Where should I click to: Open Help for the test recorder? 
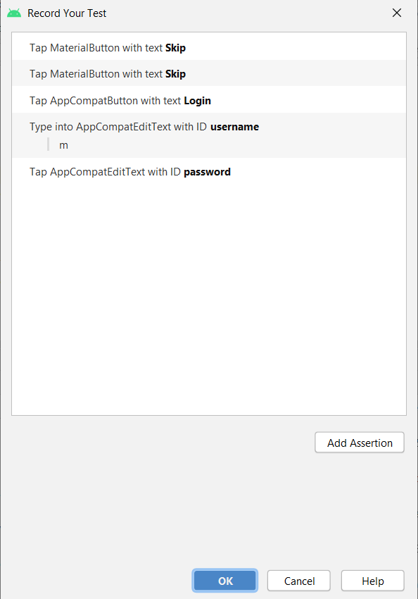373,581
